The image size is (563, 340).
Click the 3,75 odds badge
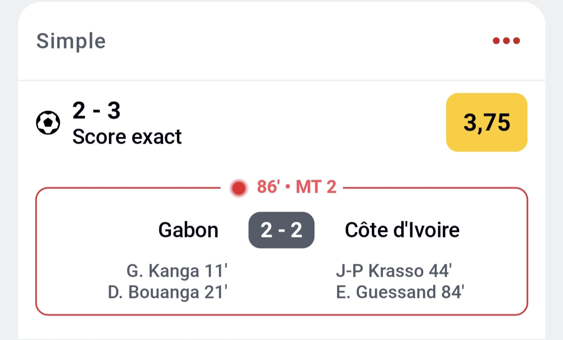click(486, 122)
